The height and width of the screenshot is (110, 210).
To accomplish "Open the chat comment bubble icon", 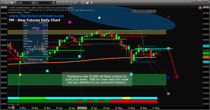I will point(83,3).
